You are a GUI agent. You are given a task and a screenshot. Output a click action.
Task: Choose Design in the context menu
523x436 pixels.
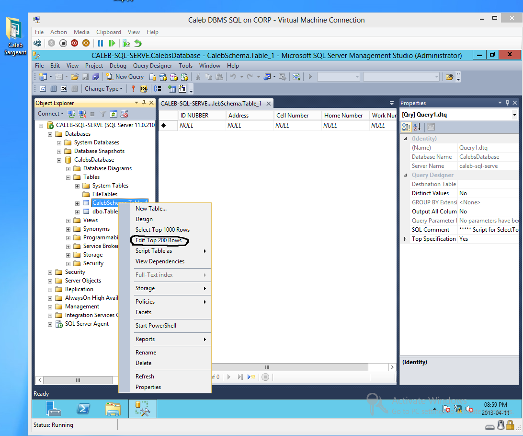[144, 219]
